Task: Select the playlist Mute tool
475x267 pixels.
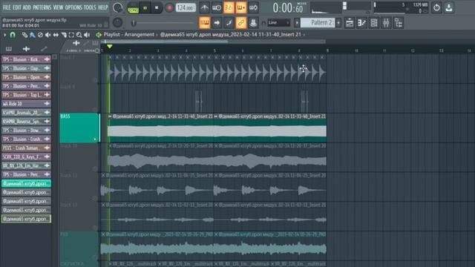Action: 47,35
